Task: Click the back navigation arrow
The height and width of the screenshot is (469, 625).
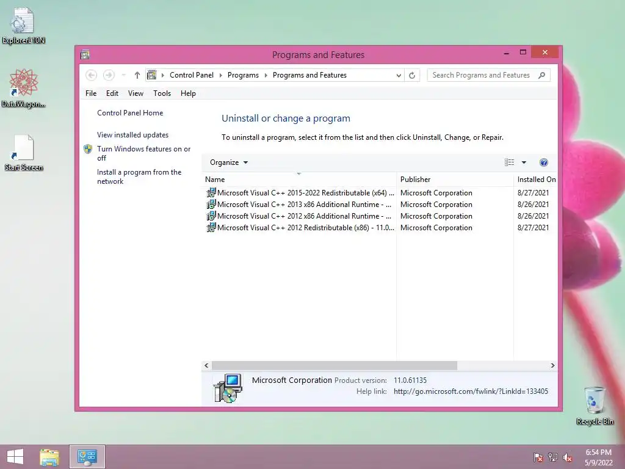Action: click(92, 75)
